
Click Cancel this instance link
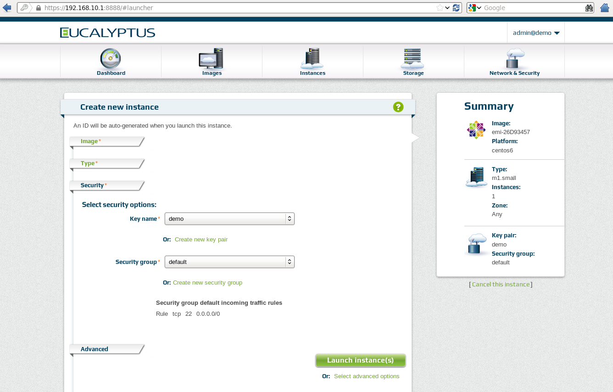tap(501, 285)
